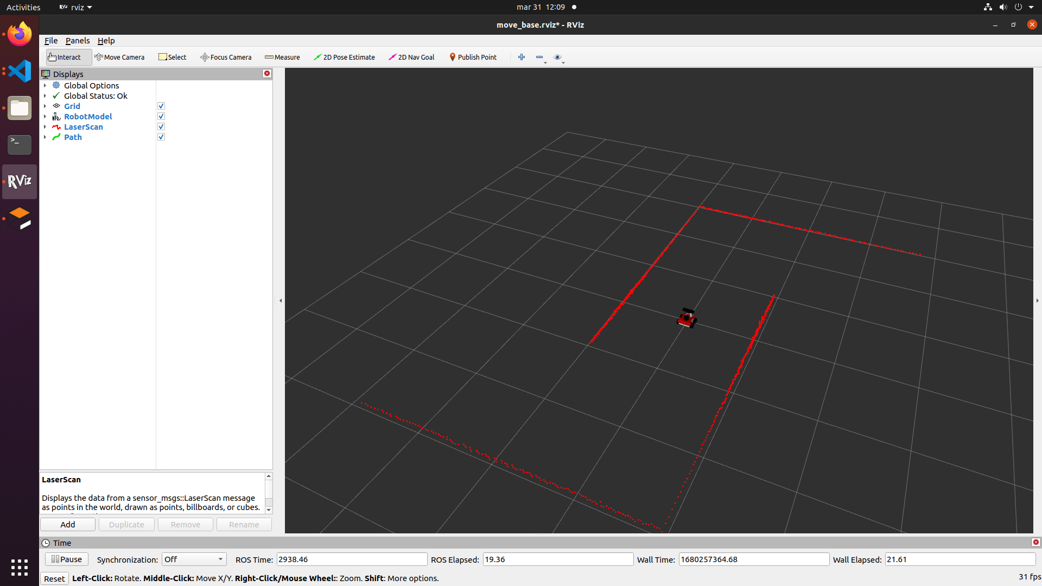Open Firefox from the dock

20,34
